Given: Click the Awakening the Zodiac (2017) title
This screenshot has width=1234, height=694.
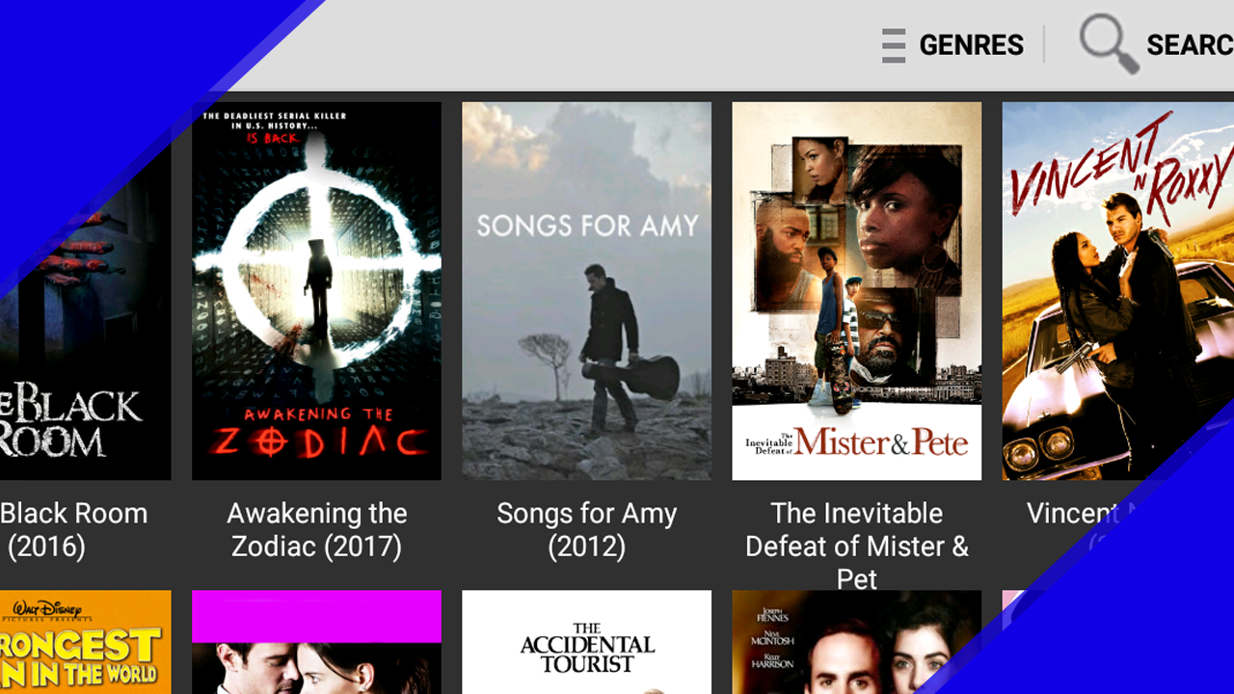Looking at the screenshot, I should pyautogui.click(x=317, y=530).
